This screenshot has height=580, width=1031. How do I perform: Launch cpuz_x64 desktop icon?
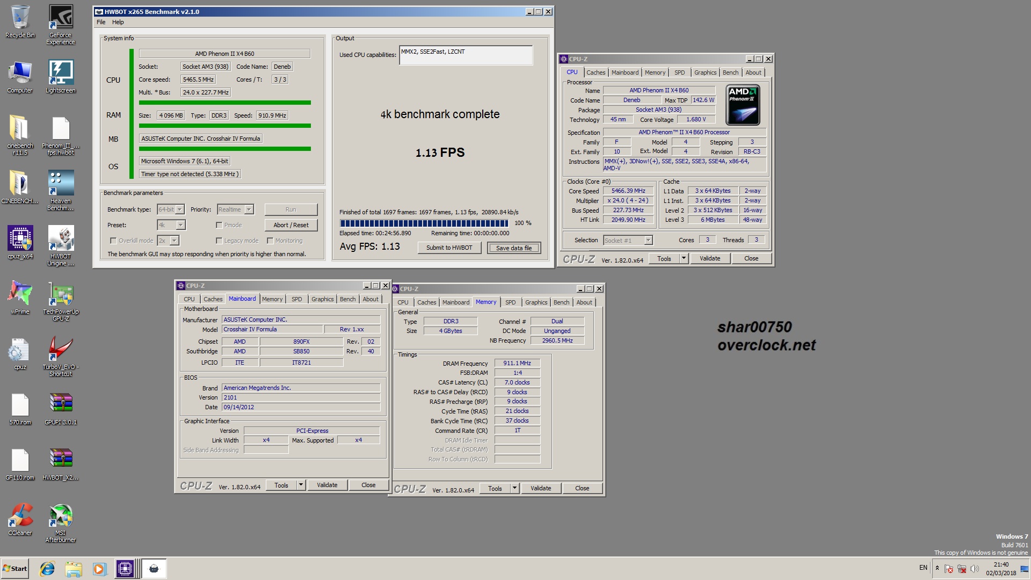coord(20,242)
